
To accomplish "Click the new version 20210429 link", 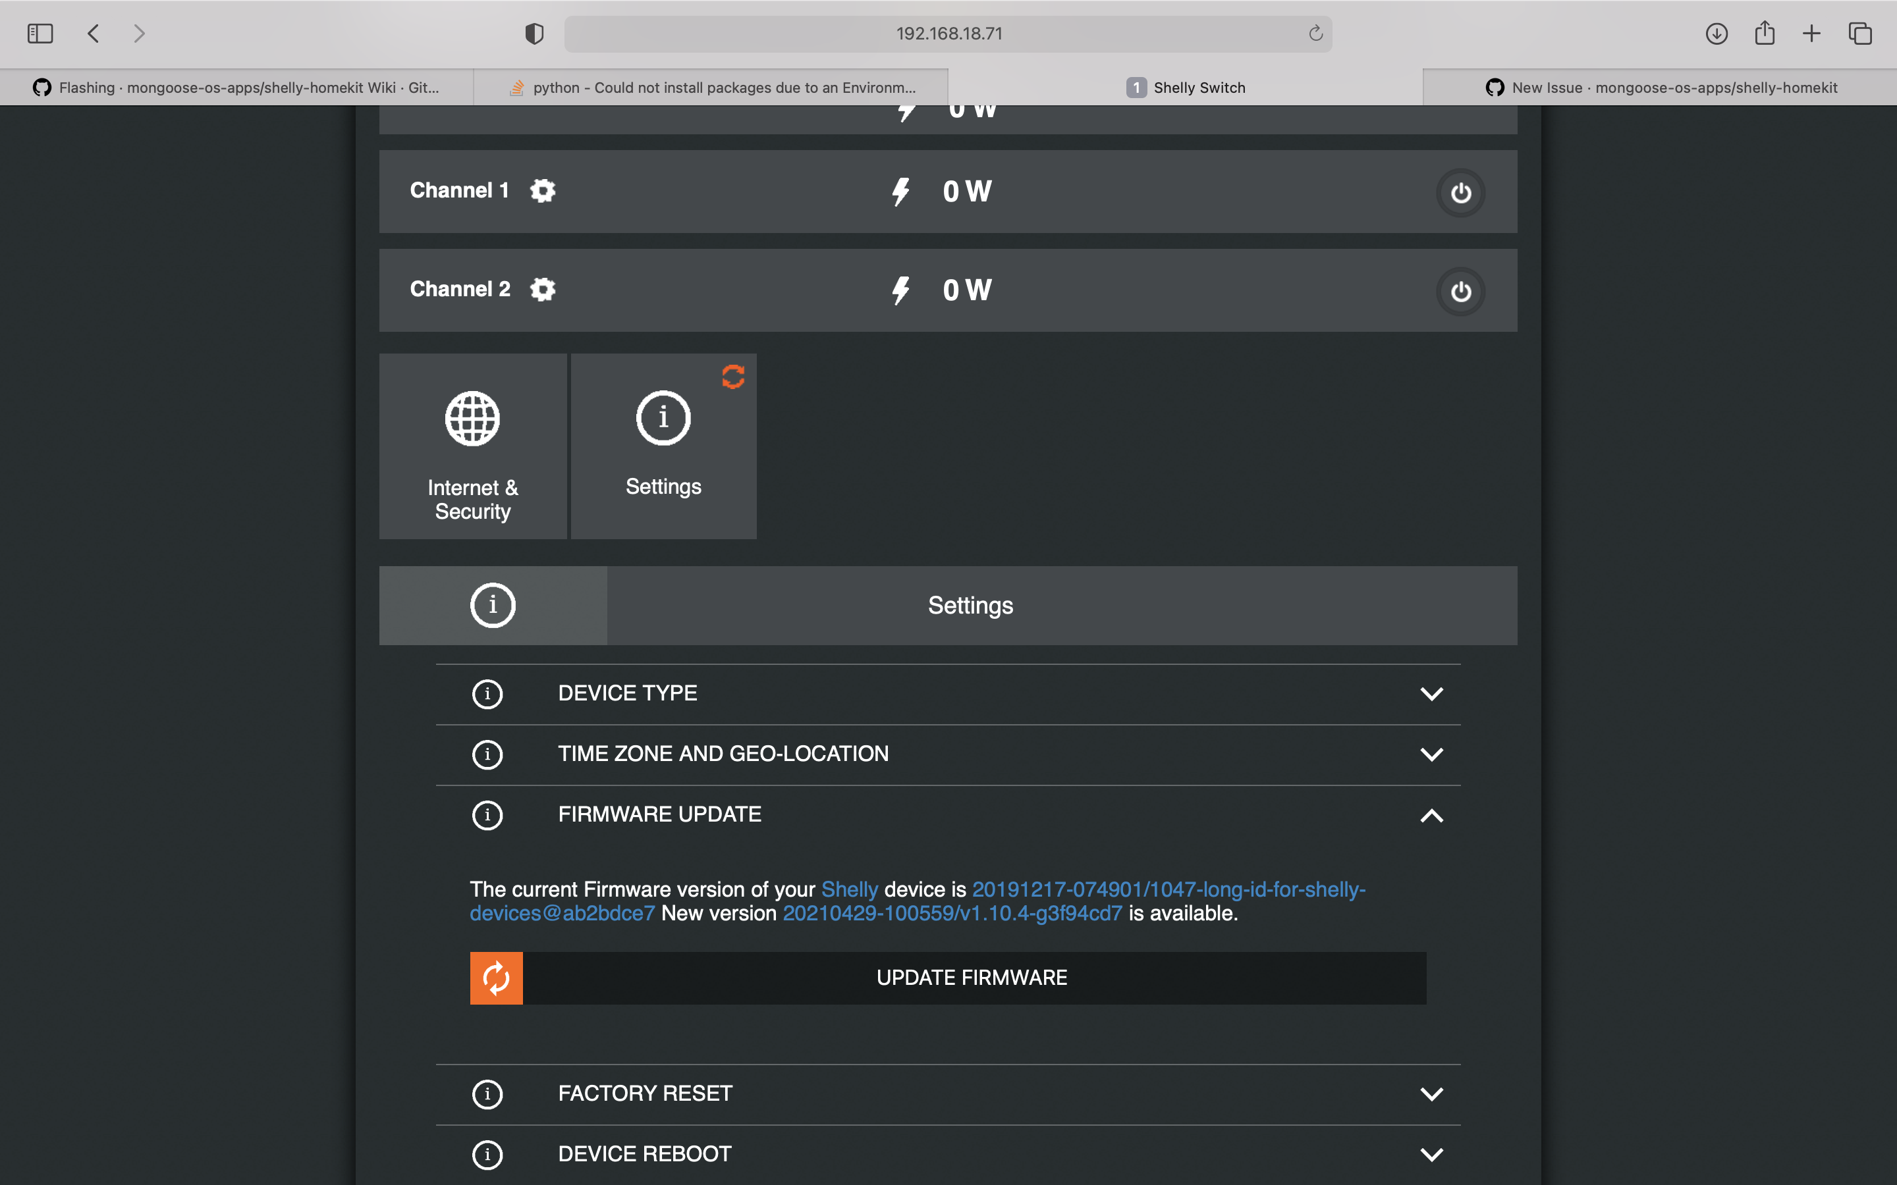I will click(x=952, y=912).
